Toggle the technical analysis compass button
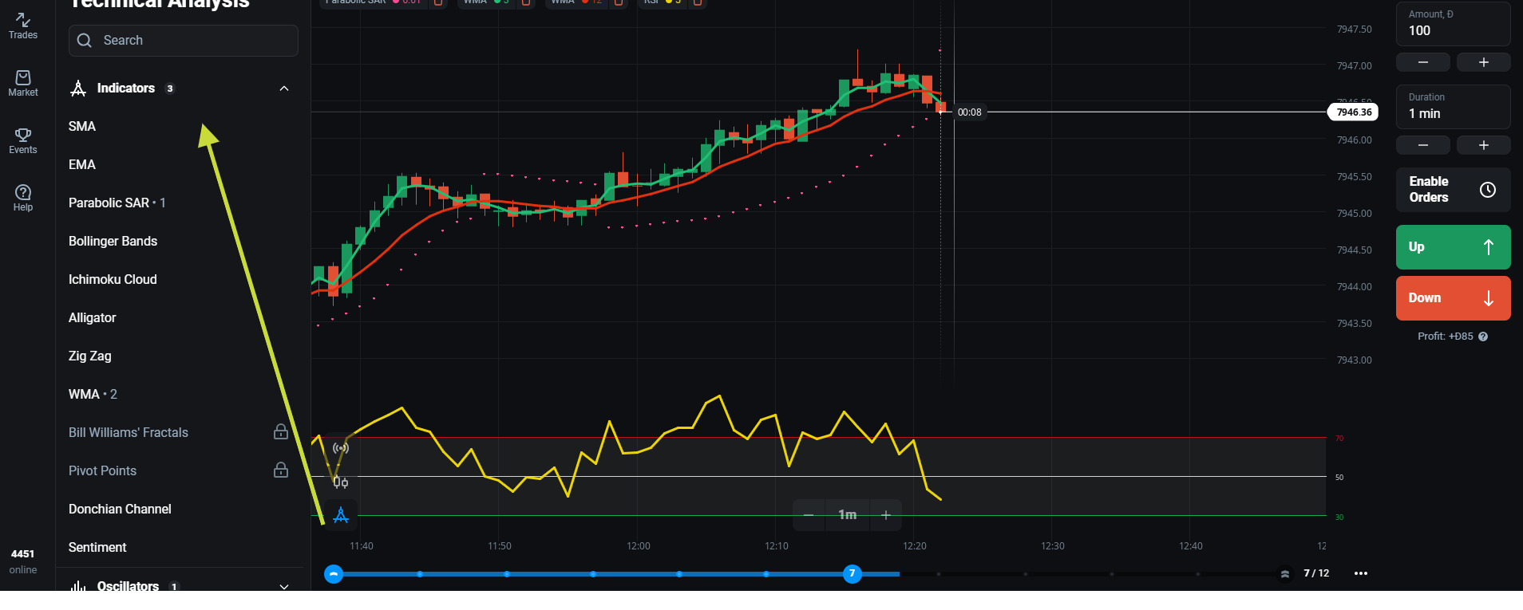The height and width of the screenshot is (610, 1523). click(341, 515)
